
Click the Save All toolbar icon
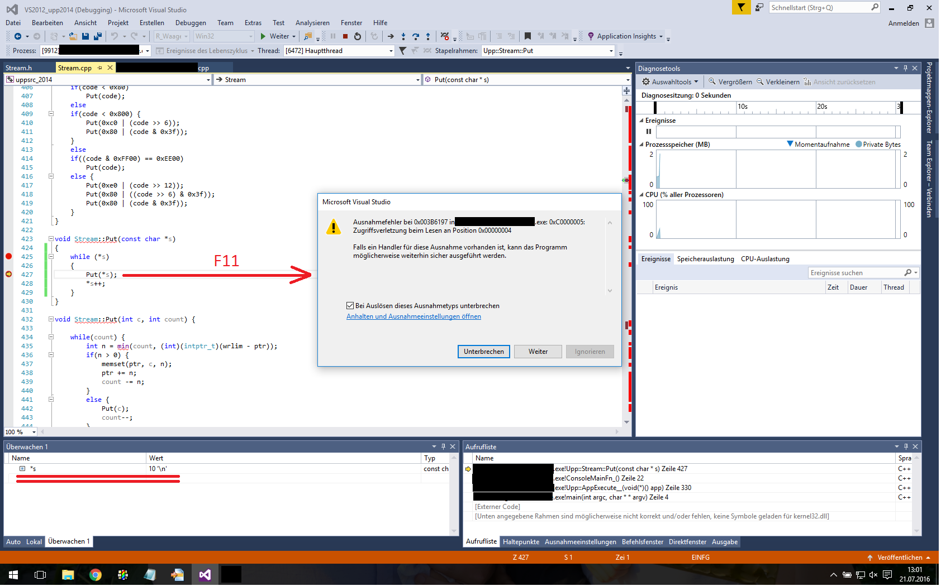pyautogui.click(x=97, y=36)
